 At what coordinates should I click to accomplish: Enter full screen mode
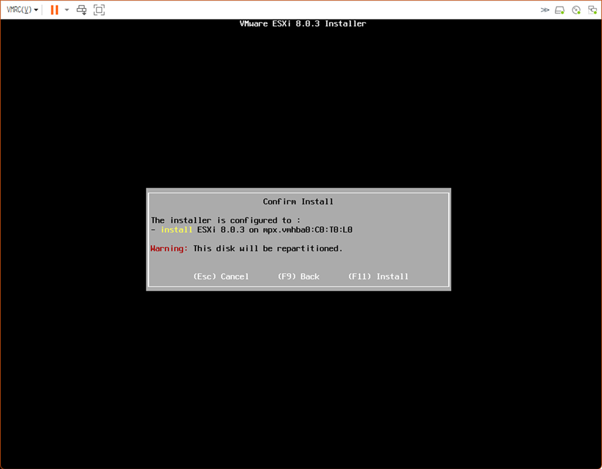(x=99, y=10)
